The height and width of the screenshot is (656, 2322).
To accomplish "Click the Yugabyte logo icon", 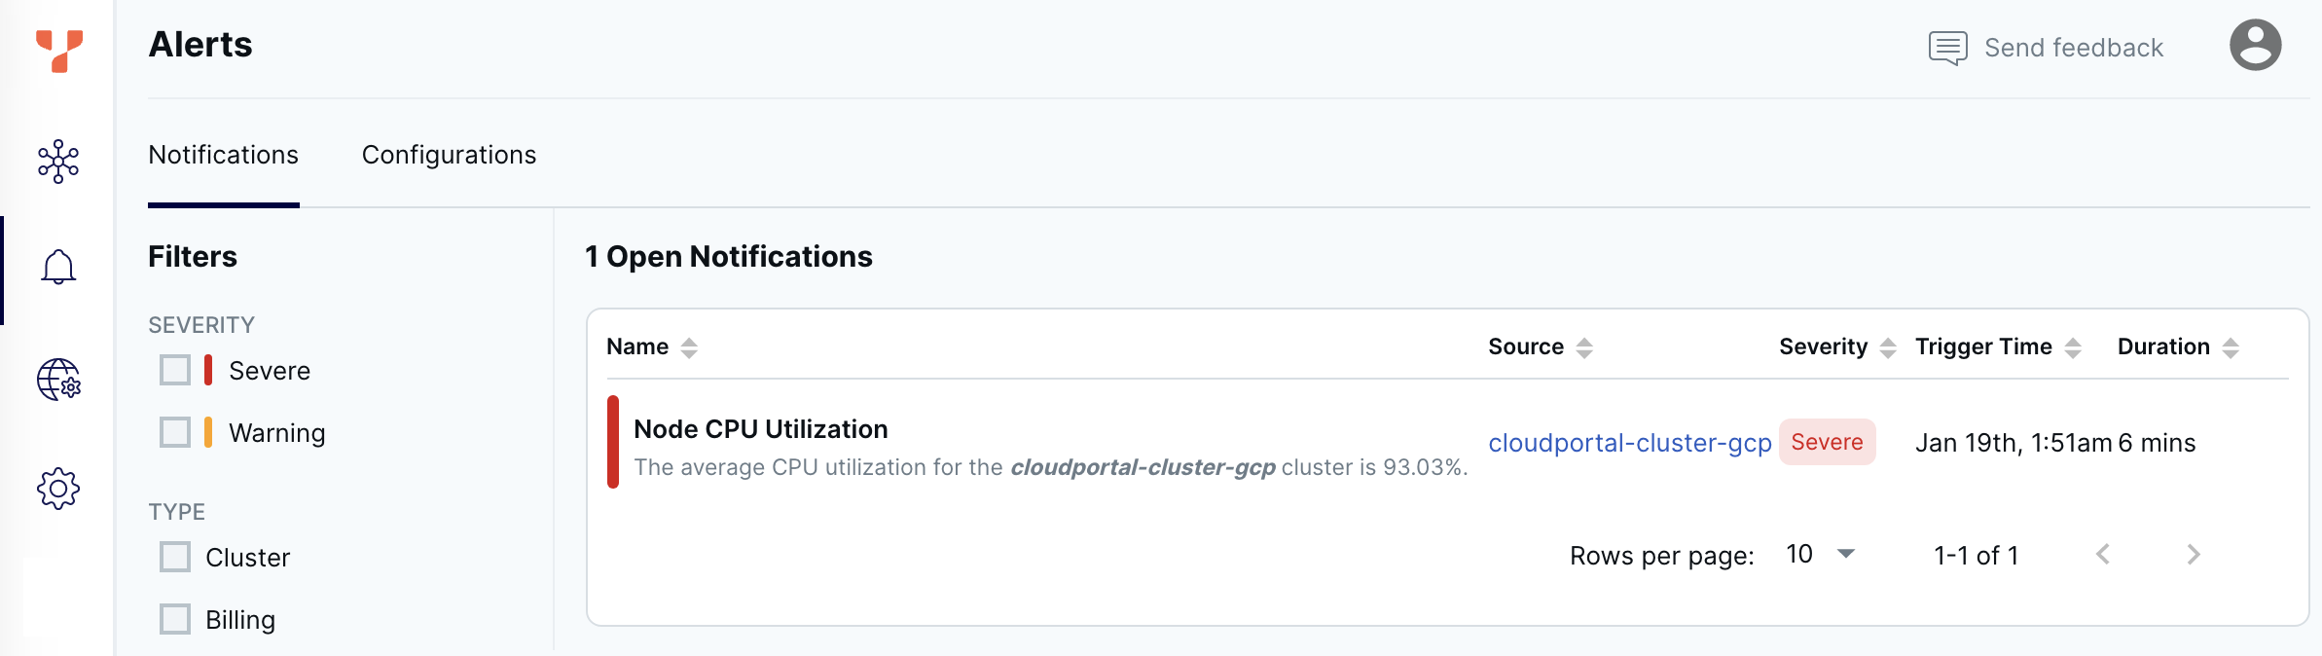I will tap(58, 50).
